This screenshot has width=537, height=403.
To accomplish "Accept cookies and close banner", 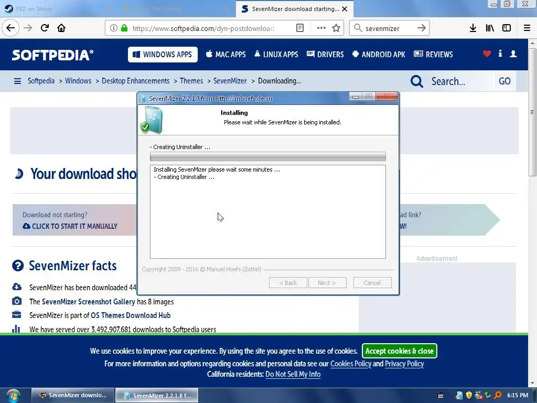I will tap(399, 351).
